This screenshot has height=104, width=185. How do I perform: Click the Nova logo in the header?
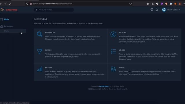point(2,10)
